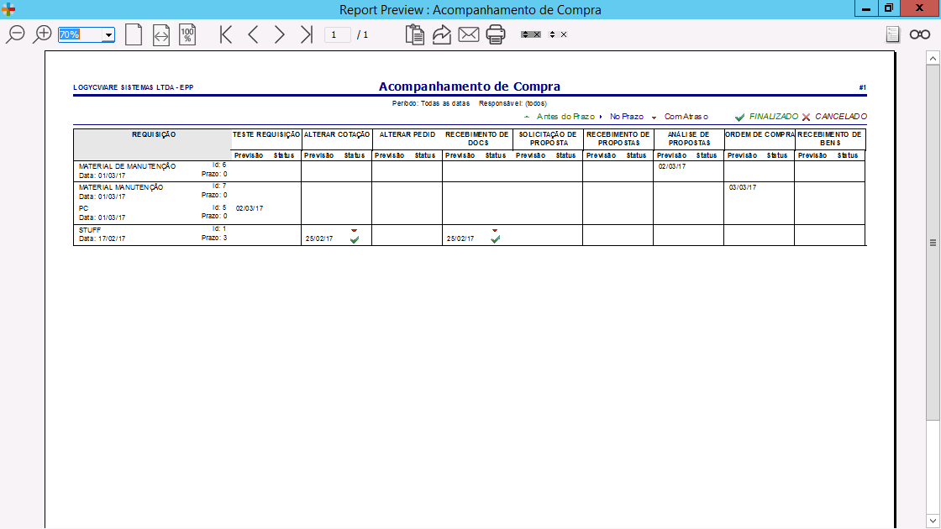The width and height of the screenshot is (941, 529).
Task: Open search with the binoculars icon
Action: [x=919, y=34]
